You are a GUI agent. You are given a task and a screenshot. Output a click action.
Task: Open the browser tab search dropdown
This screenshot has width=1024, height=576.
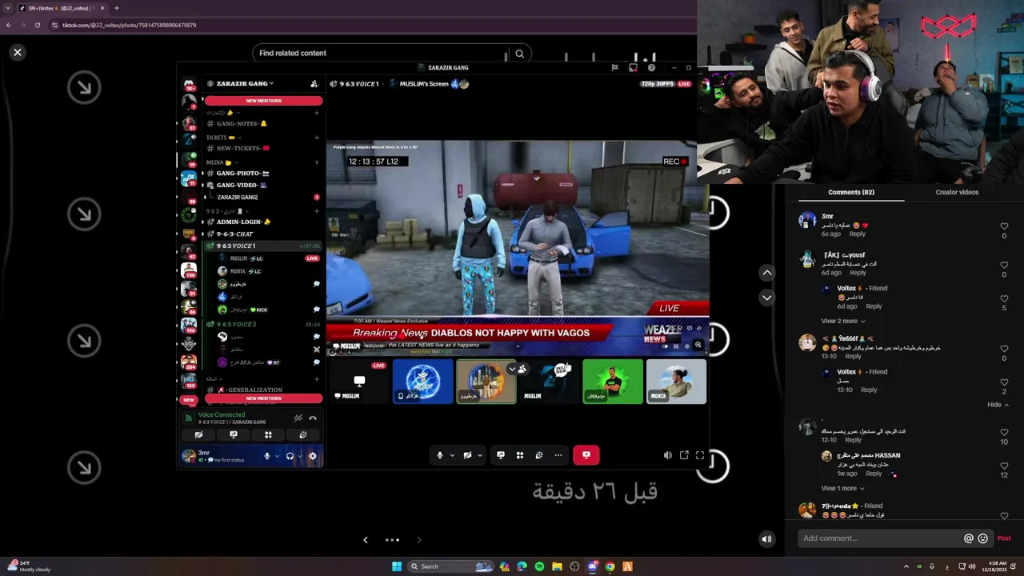(x=9, y=8)
